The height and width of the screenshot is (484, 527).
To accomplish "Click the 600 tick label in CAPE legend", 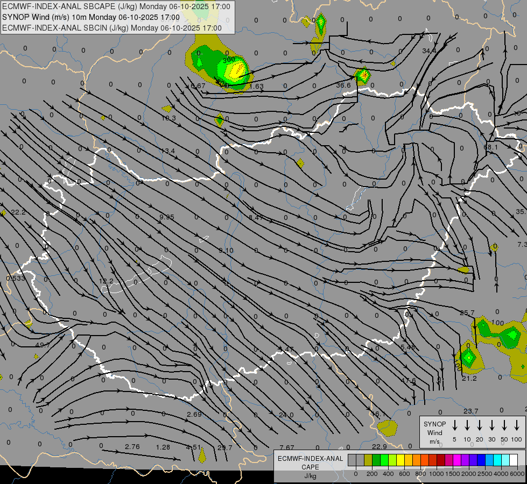I will click(404, 474).
